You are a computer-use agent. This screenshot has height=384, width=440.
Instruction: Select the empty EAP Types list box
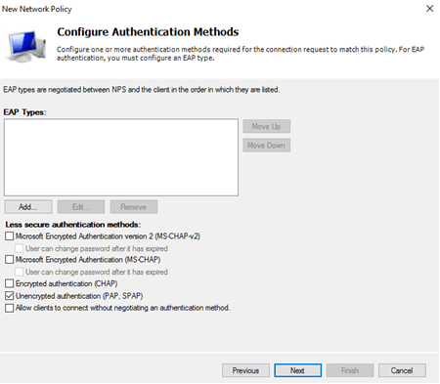[121, 157]
